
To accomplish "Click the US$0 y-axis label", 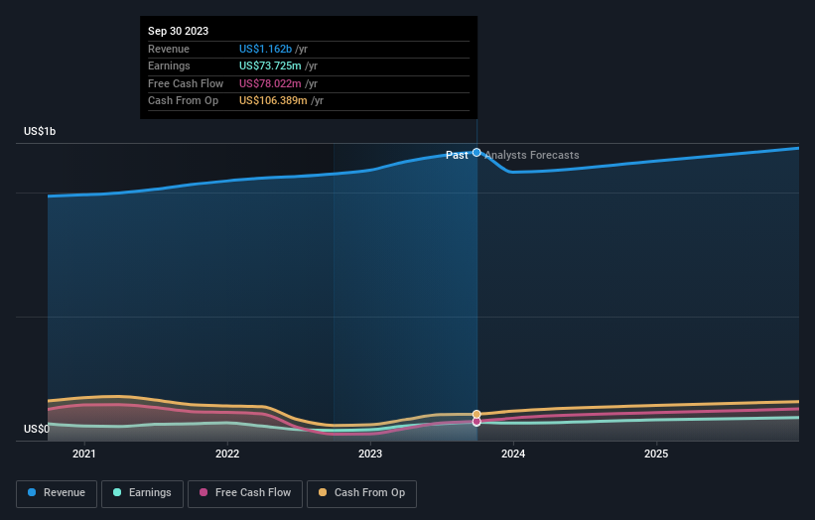I will point(37,429).
